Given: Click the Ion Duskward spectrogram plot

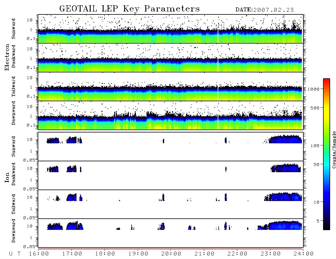Looking at the screenshot, I should pos(171,175).
